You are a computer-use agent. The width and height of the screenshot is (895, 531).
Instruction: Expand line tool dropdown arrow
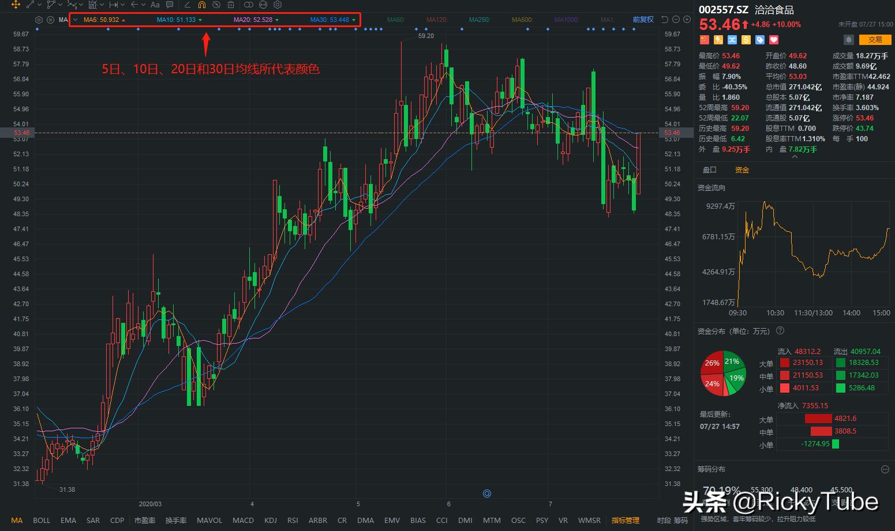38,5
